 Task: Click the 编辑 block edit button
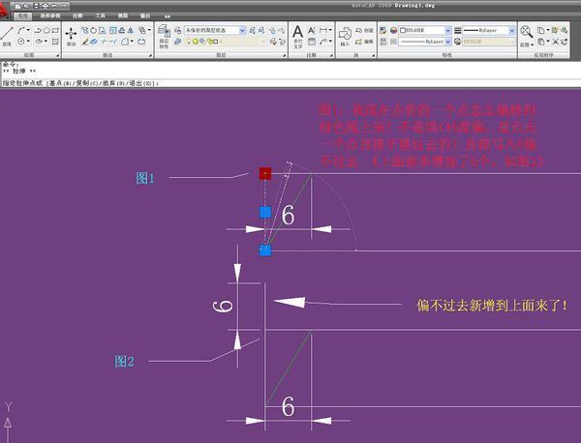coord(364,42)
